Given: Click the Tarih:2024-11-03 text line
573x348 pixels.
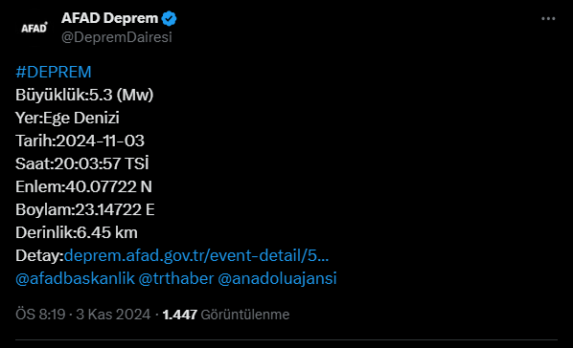Looking at the screenshot, I should pos(80,141).
